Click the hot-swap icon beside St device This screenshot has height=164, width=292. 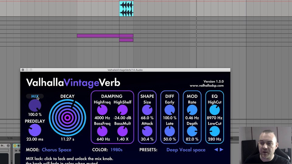pyautogui.click(x=8, y=145)
